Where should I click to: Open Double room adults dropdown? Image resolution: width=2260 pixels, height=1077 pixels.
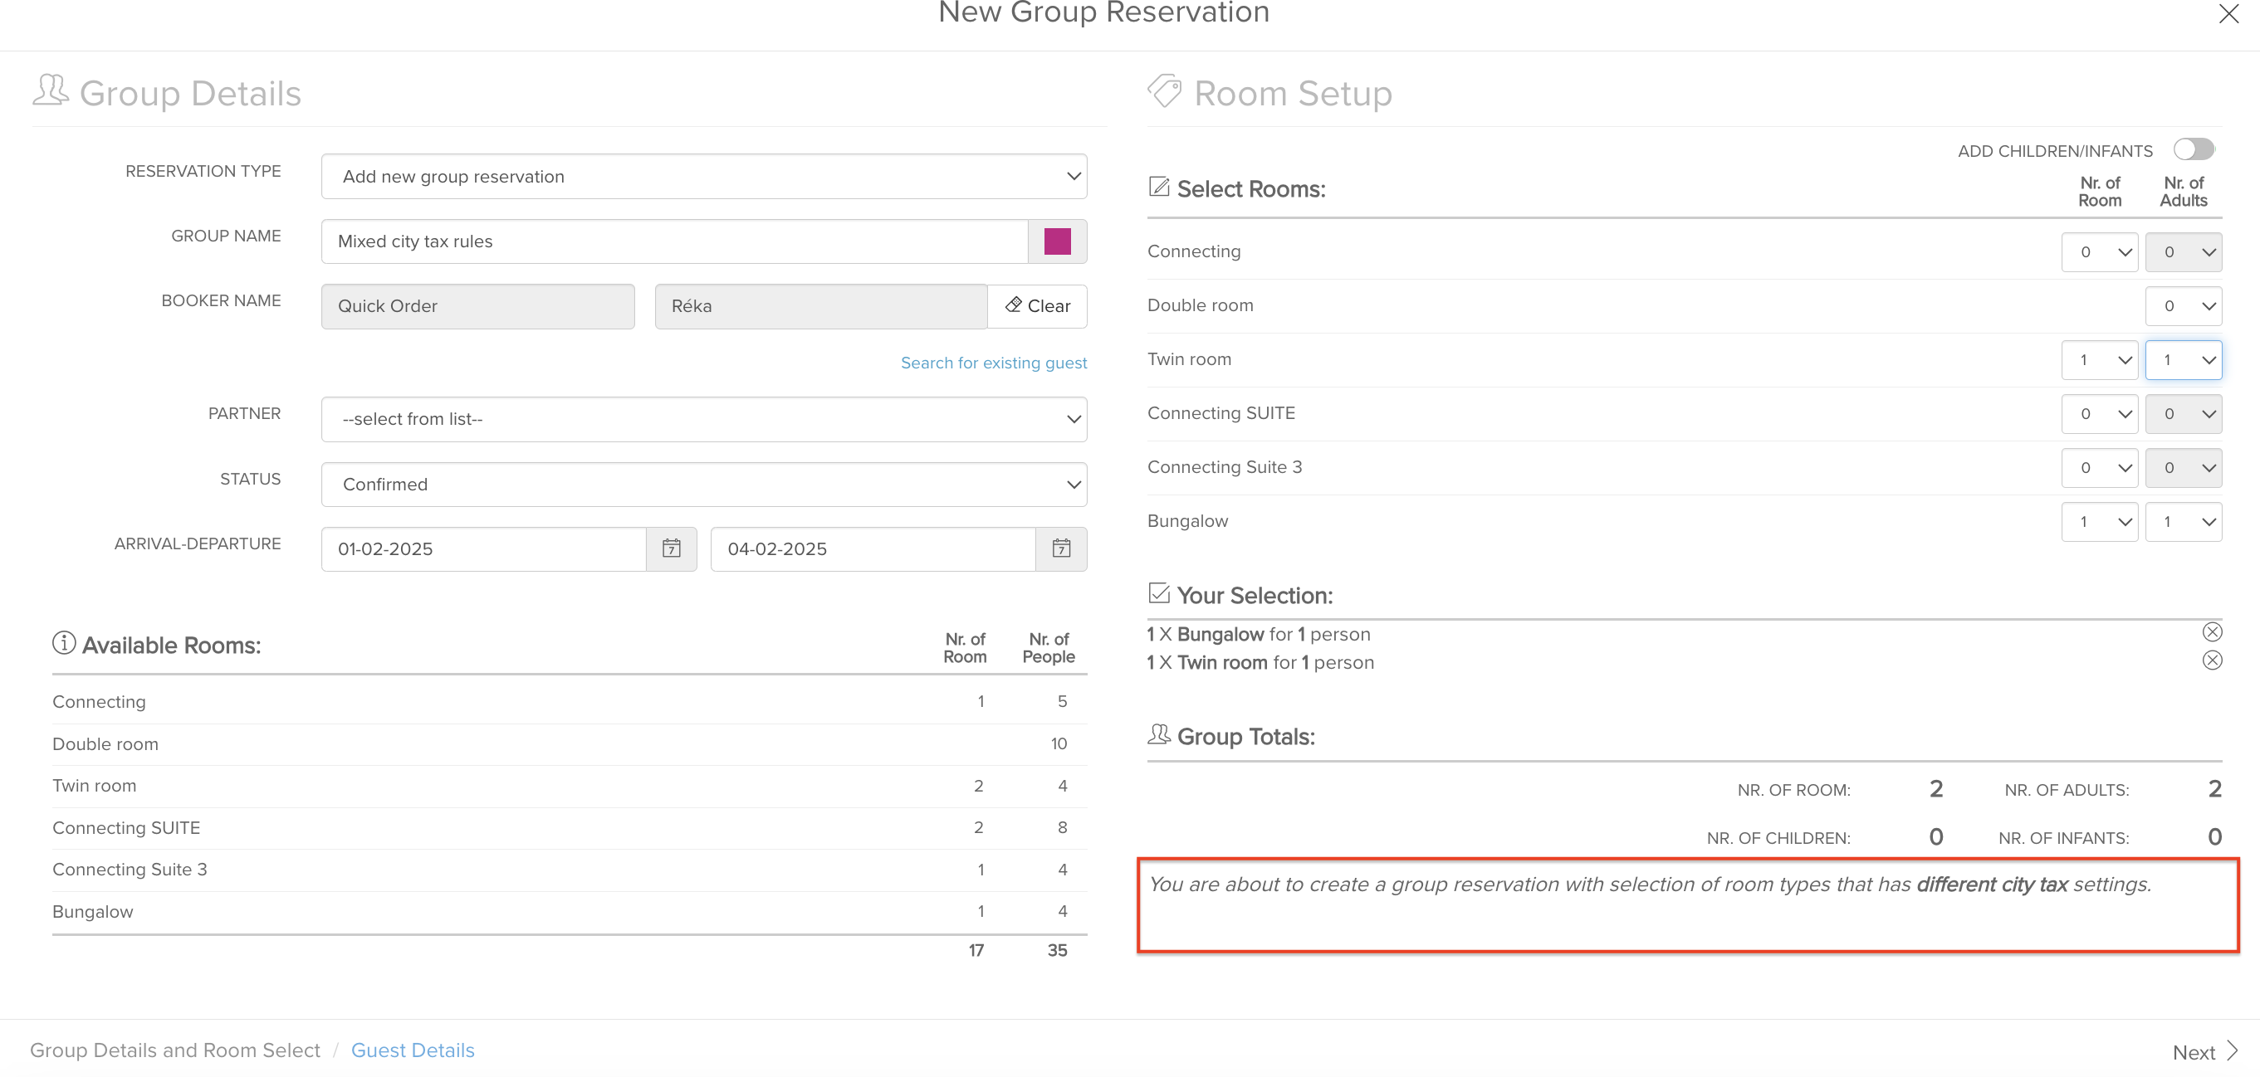2183,306
